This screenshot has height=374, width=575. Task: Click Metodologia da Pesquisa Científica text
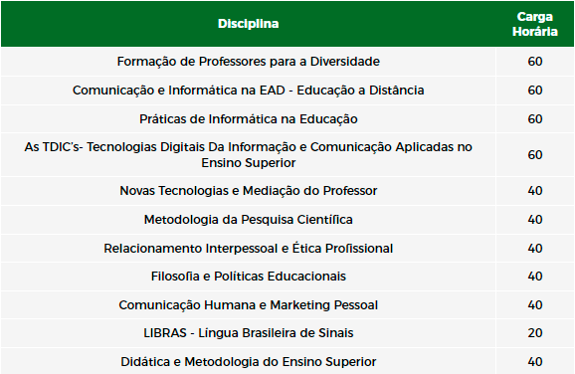point(249,219)
